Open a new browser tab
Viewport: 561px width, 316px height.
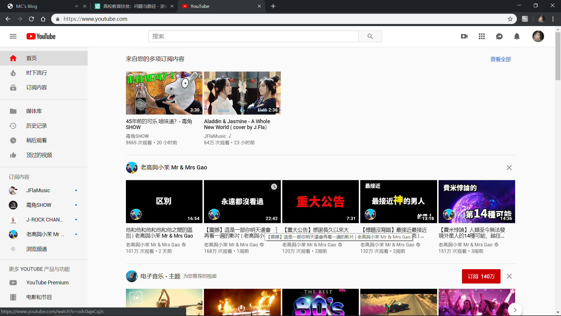tap(273, 6)
